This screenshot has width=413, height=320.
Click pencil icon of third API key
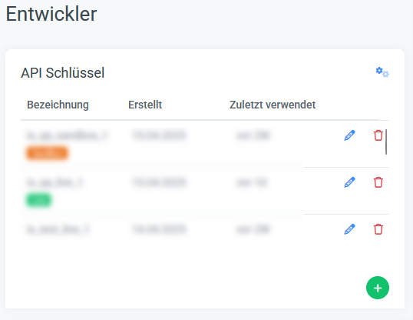[349, 229]
